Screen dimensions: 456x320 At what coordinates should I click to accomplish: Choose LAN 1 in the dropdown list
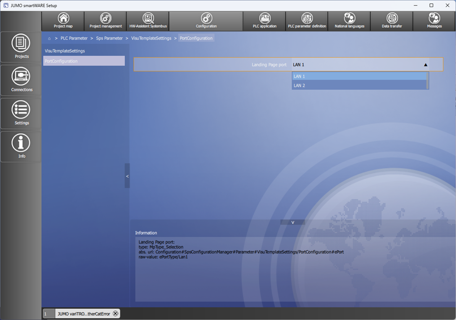[359, 76]
